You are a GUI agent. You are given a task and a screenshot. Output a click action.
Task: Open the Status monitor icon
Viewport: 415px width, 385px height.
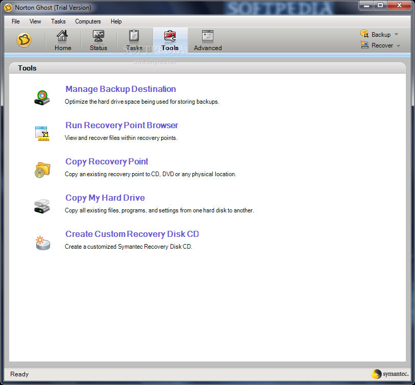tap(98, 36)
